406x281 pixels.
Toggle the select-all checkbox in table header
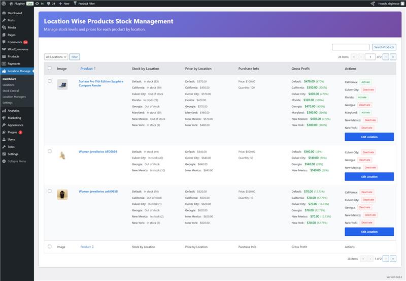point(49,68)
